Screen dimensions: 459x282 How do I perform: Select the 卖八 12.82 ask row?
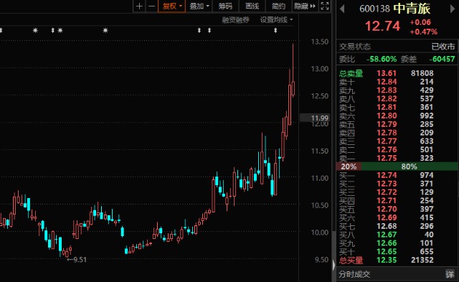(x=397, y=99)
